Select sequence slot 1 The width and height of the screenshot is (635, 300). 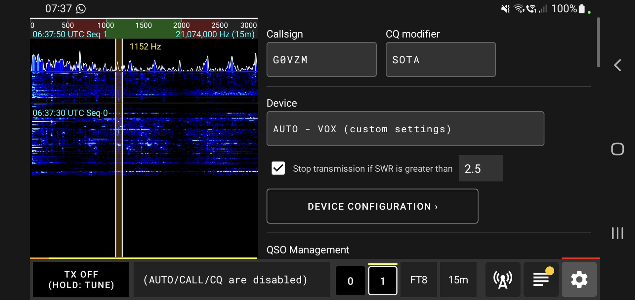click(383, 281)
